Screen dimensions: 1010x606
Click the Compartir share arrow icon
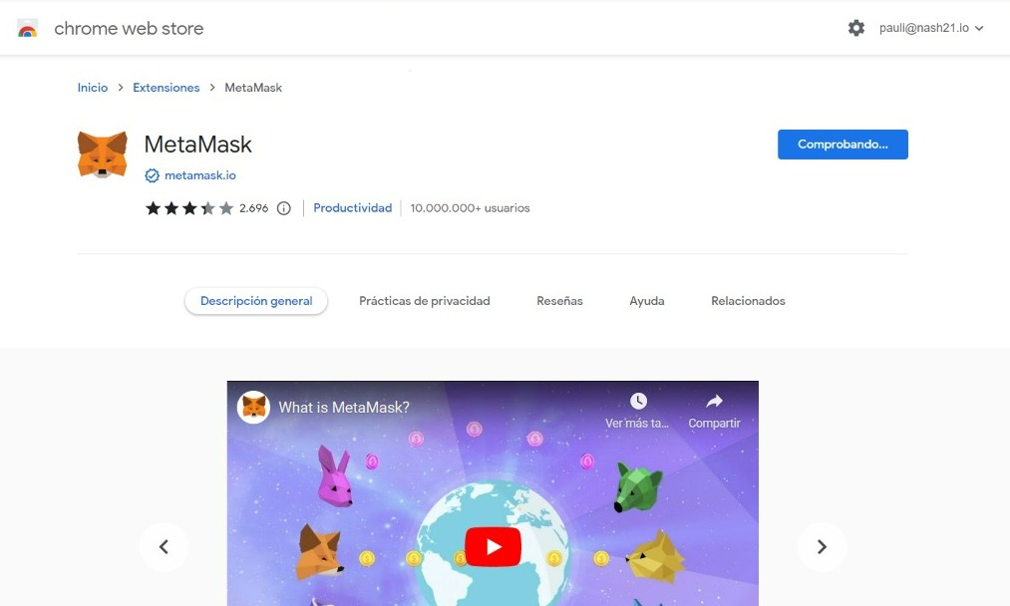(x=714, y=402)
